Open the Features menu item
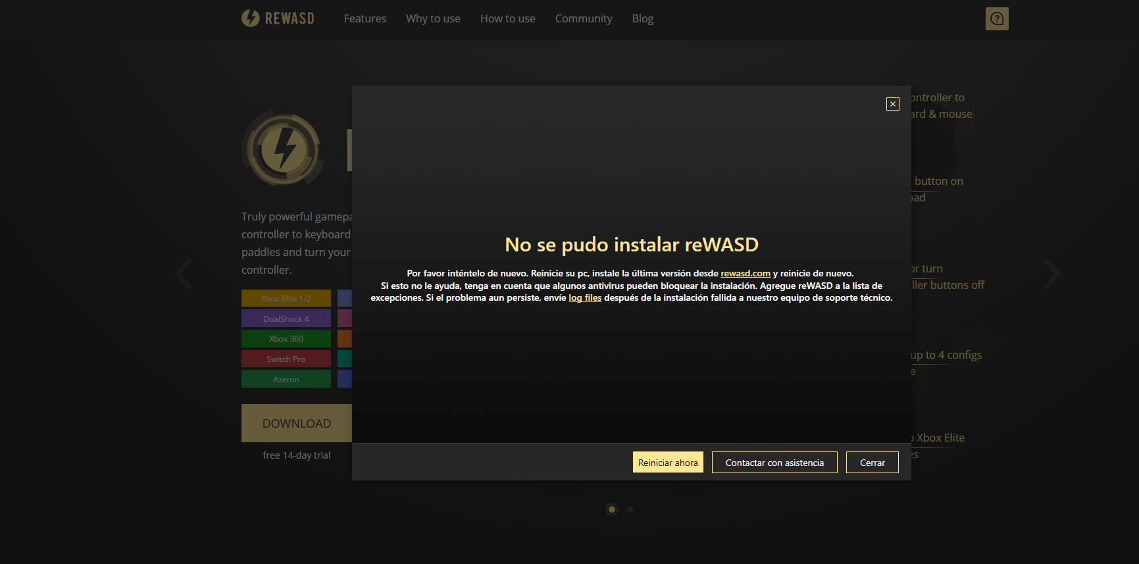 365,18
